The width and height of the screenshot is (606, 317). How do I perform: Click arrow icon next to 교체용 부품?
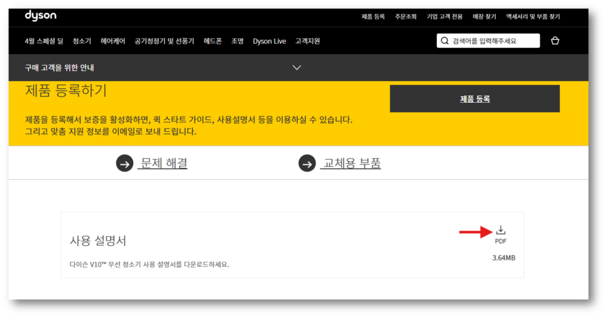pos(307,163)
